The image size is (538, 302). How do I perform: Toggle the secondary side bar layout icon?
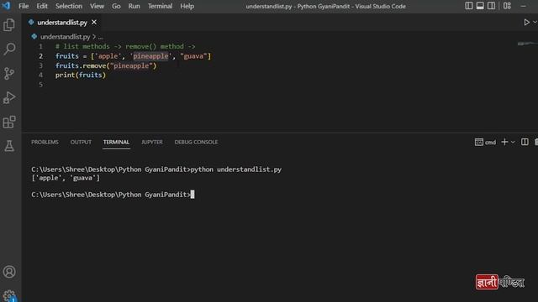pos(491,6)
